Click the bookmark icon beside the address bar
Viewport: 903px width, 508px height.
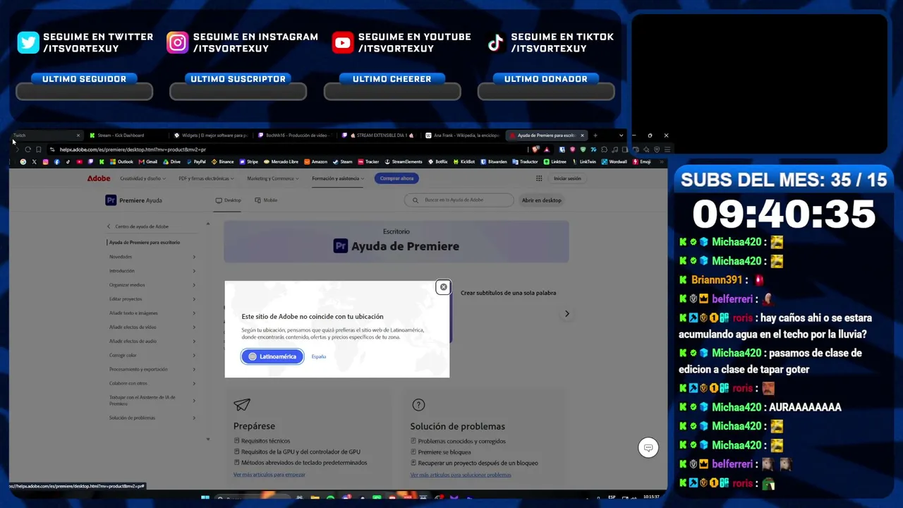point(38,150)
